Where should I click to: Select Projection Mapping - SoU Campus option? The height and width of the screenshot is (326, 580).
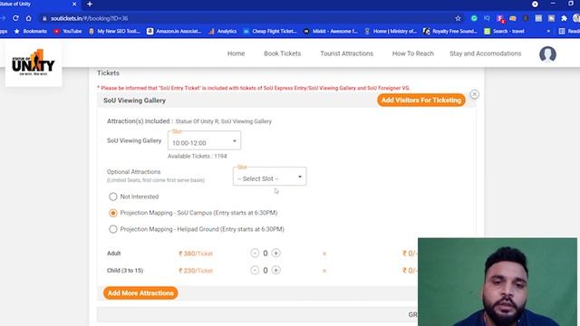coord(112,213)
